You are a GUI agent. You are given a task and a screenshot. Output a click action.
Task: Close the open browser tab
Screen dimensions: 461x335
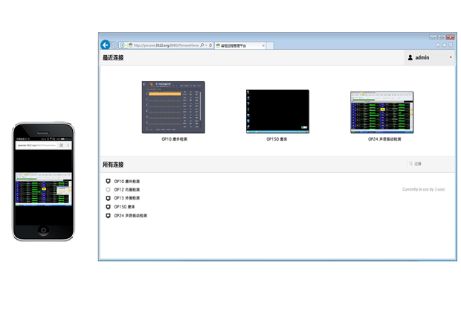coord(264,45)
